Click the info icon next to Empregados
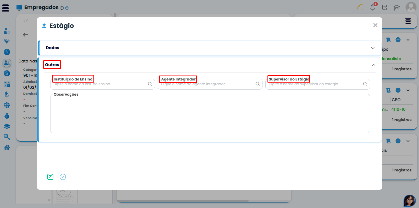Image resolution: width=419 pixels, height=208 pixels. [x=62, y=8]
